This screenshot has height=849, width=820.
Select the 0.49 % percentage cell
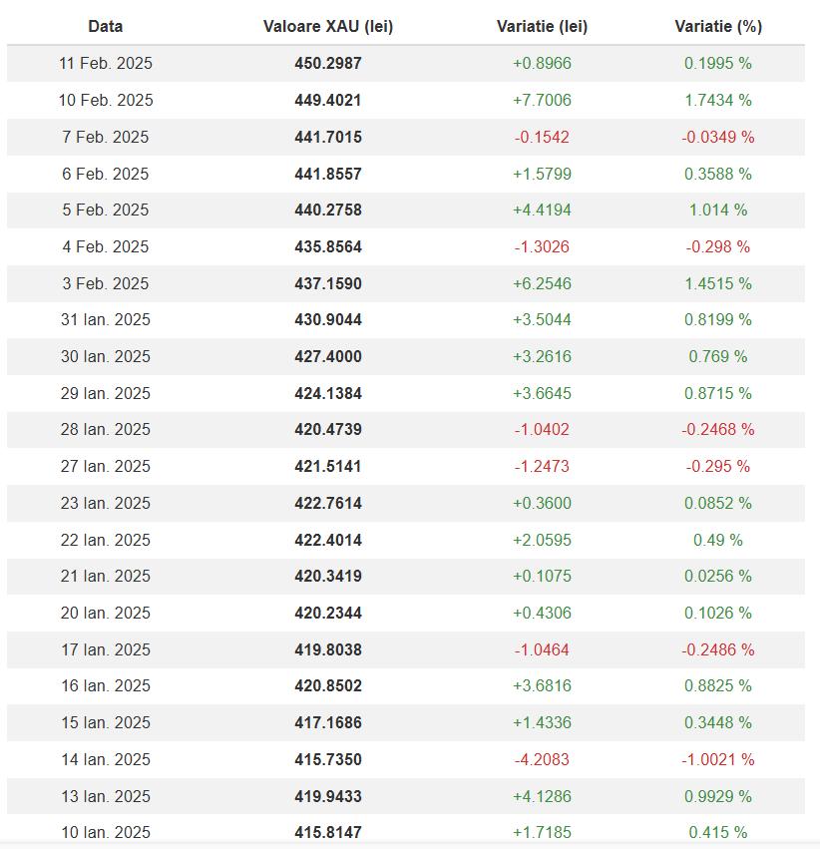718,540
